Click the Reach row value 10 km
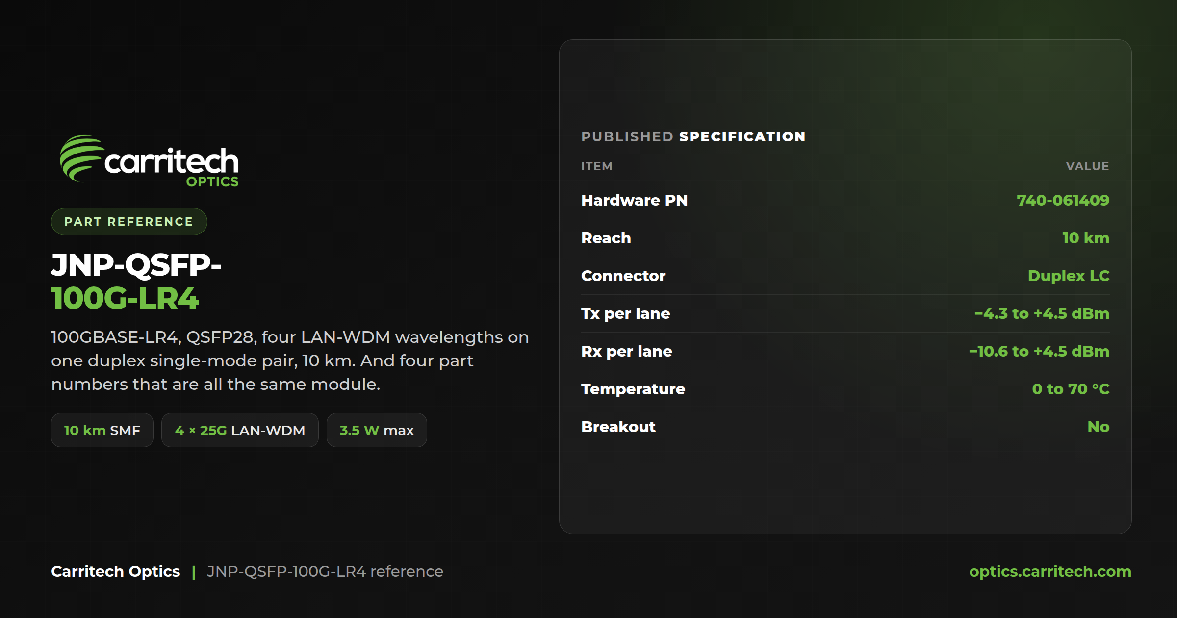Viewport: 1177px width, 618px height. pos(1085,238)
